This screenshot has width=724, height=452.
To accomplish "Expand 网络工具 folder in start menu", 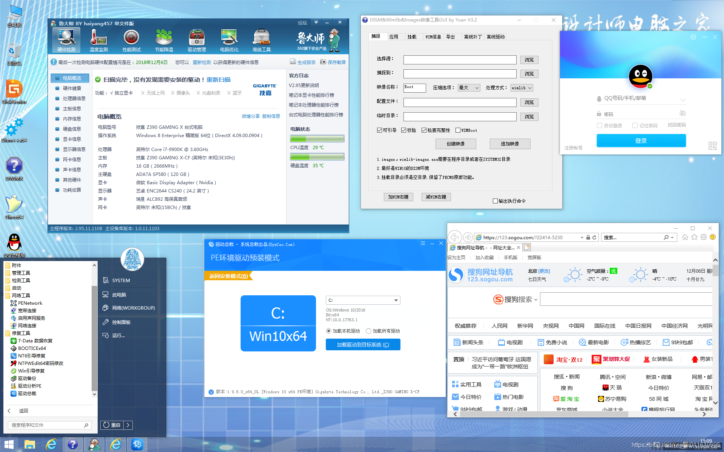I will [21, 295].
